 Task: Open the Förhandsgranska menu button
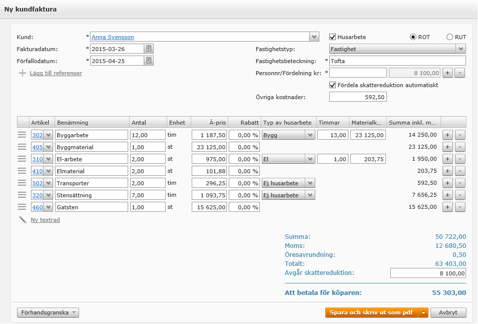[48, 312]
